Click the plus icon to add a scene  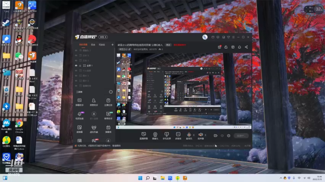(x=113, y=44)
